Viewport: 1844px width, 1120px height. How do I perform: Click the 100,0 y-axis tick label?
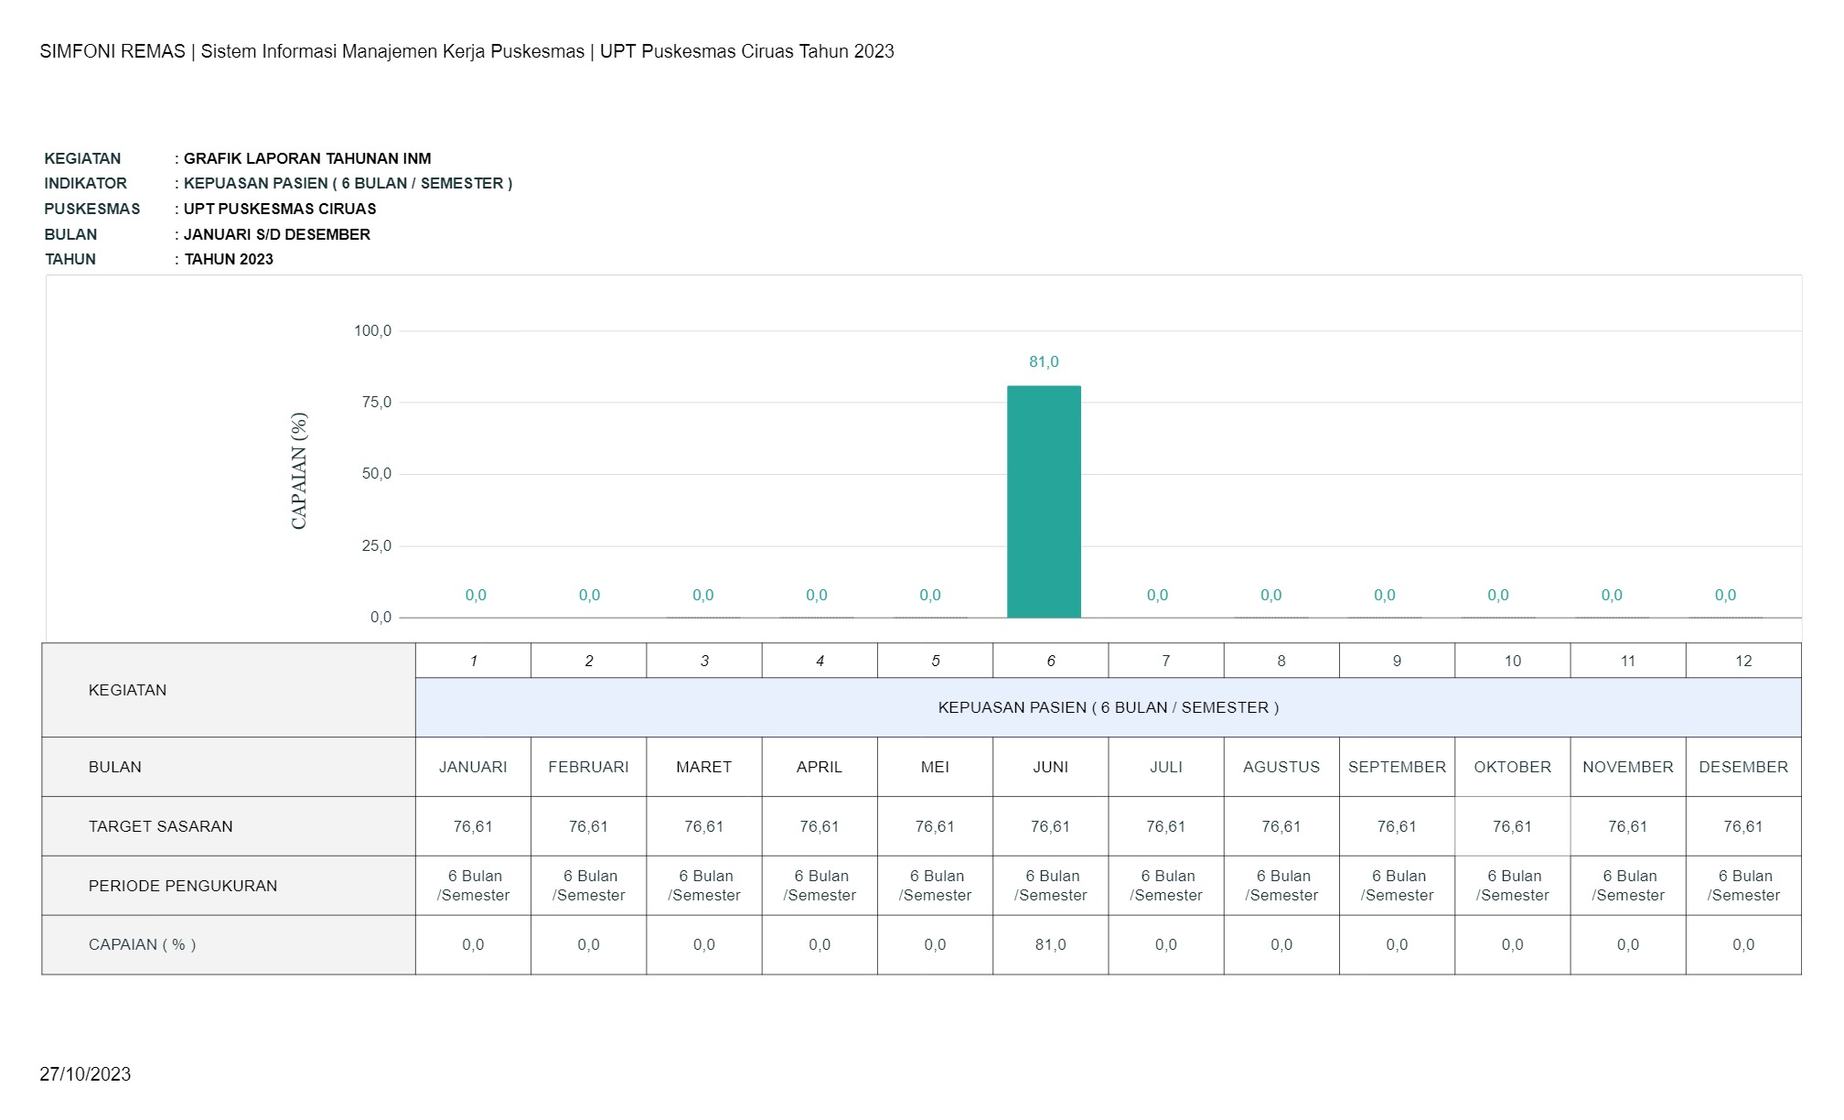coord(372,331)
